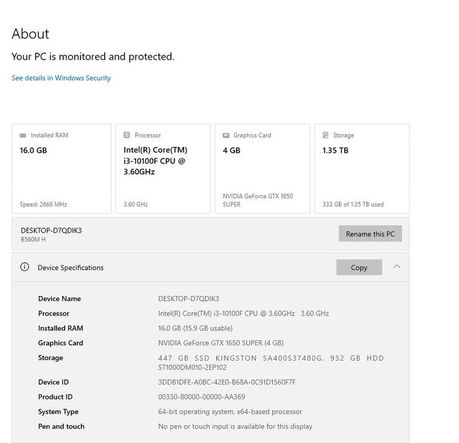The image size is (459, 443).
Task: Select the Installed RAM 16.0 GB card
Action: pyautogui.click(x=61, y=169)
